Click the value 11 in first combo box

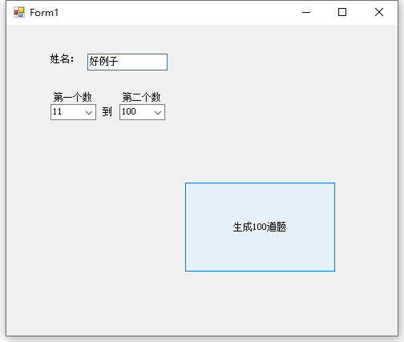point(57,111)
